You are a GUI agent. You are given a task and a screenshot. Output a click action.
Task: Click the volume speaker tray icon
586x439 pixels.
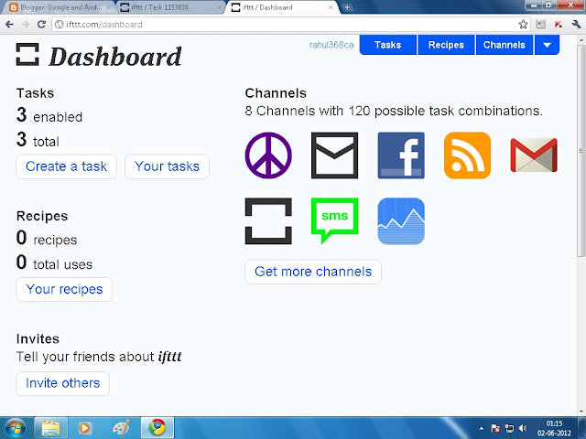point(523,428)
